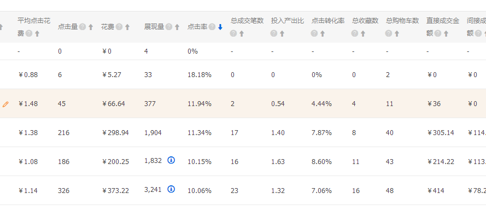Select the 7.06% conversion rate cell

click(x=321, y=191)
